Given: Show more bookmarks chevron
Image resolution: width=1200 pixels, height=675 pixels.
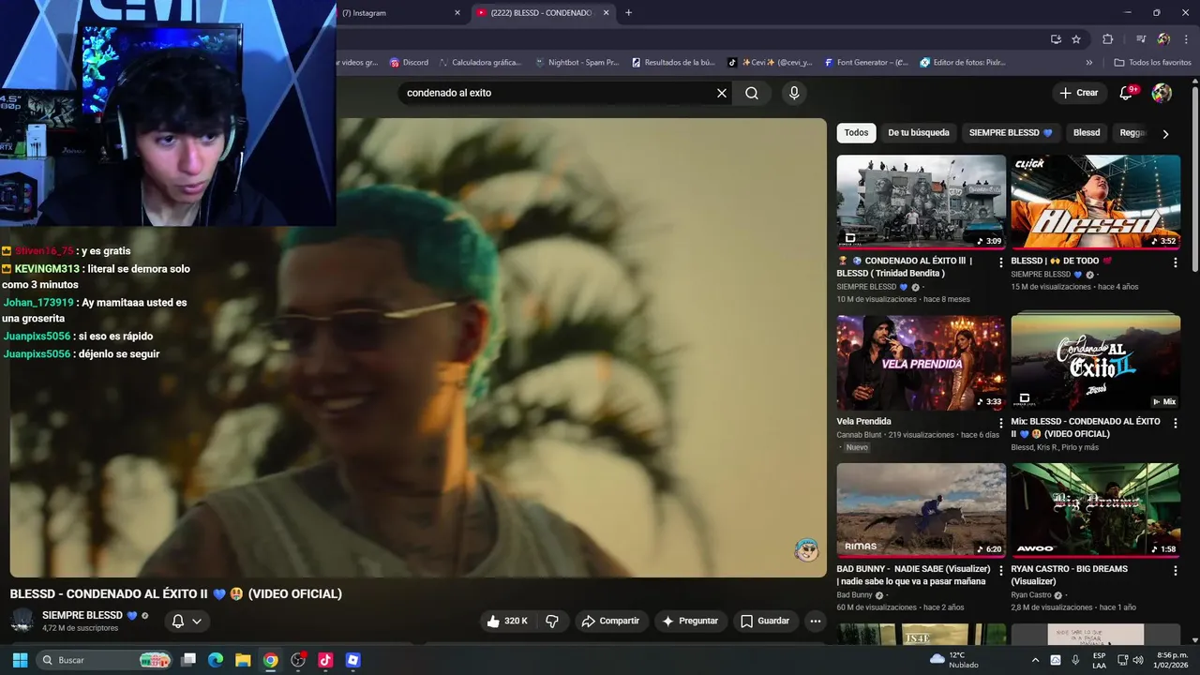Looking at the screenshot, I should (1089, 63).
